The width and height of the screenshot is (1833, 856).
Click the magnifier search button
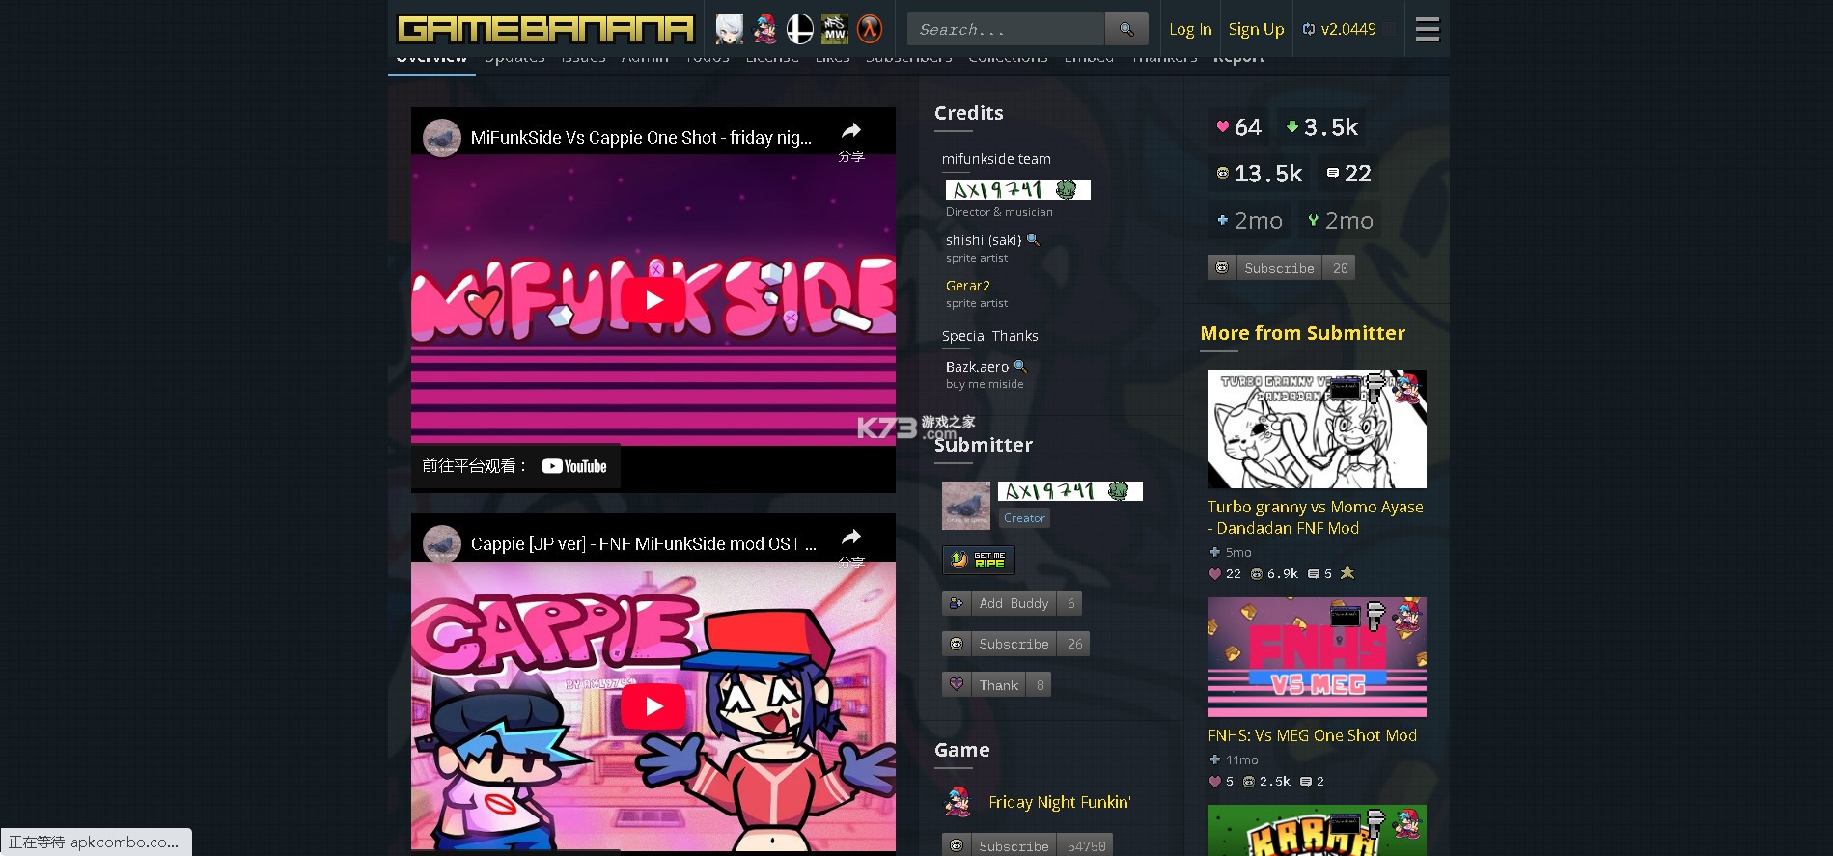coord(1126,29)
